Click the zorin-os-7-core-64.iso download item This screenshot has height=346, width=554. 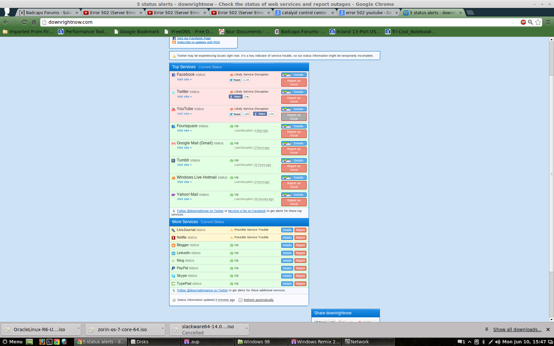click(x=123, y=330)
